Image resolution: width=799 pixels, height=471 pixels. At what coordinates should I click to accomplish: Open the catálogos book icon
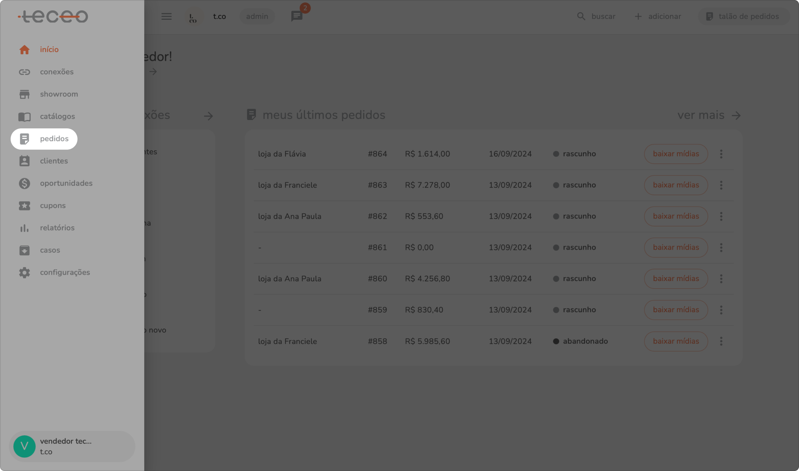(x=24, y=117)
